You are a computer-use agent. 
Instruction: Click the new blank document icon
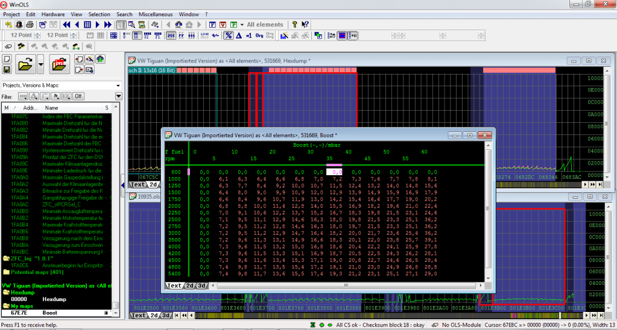click(x=7, y=59)
